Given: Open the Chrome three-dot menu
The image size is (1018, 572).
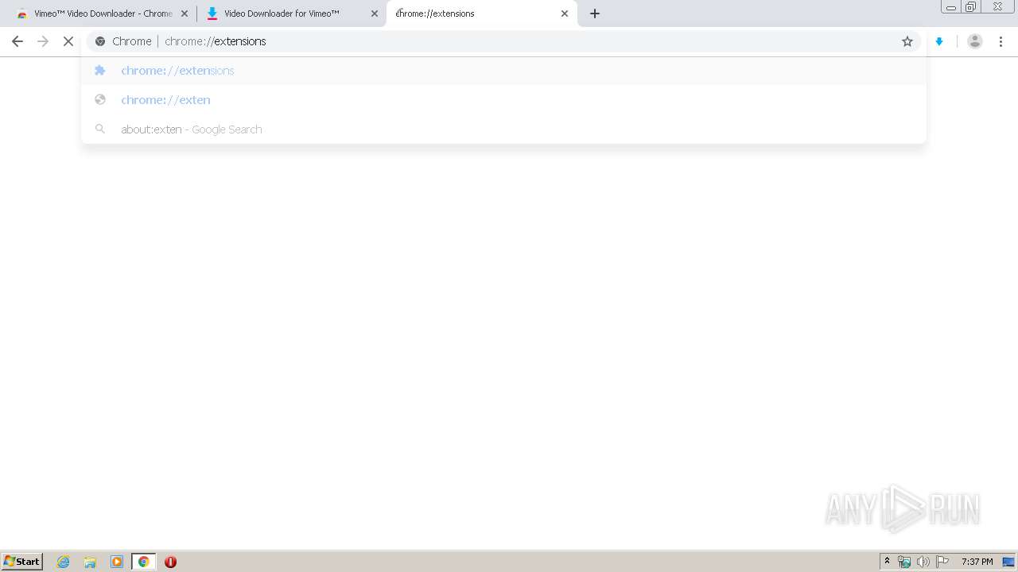Looking at the screenshot, I should coord(1001,41).
